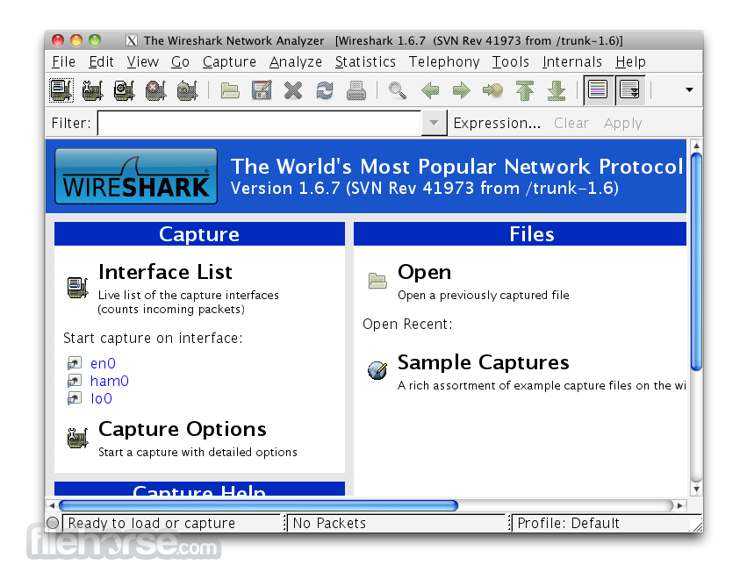The width and height of the screenshot is (747, 586).
Task: Open the Edit menu
Action: (101, 62)
